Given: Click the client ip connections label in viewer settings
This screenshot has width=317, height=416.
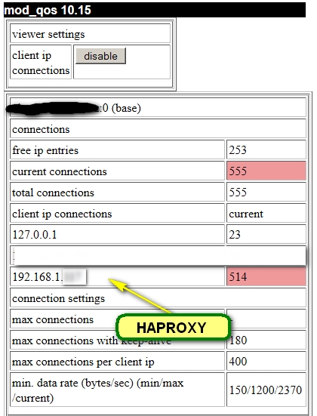Looking at the screenshot, I should (41, 63).
